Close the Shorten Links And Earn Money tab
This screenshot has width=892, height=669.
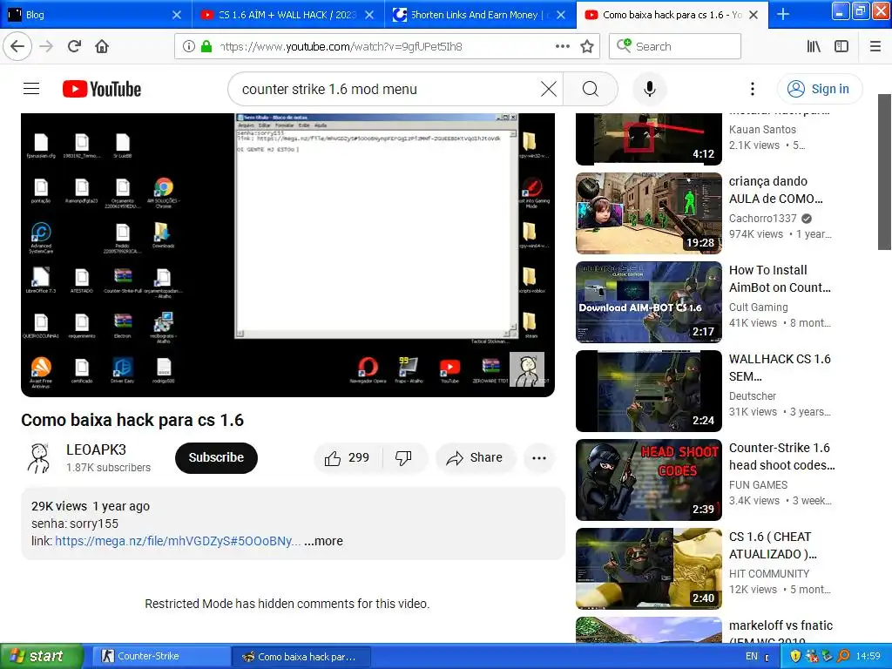(561, 15)
